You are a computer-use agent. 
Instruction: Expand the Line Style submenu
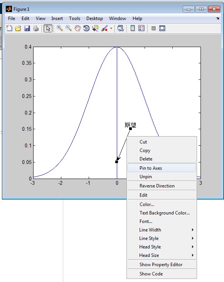coord(162,238)
